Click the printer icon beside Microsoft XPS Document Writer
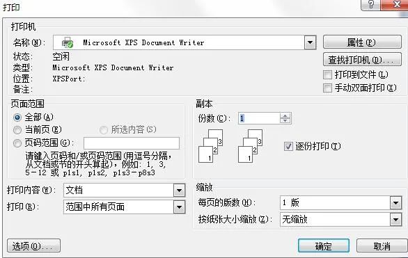The width and height of the screenshot is (408, 258). coord(68,42)
